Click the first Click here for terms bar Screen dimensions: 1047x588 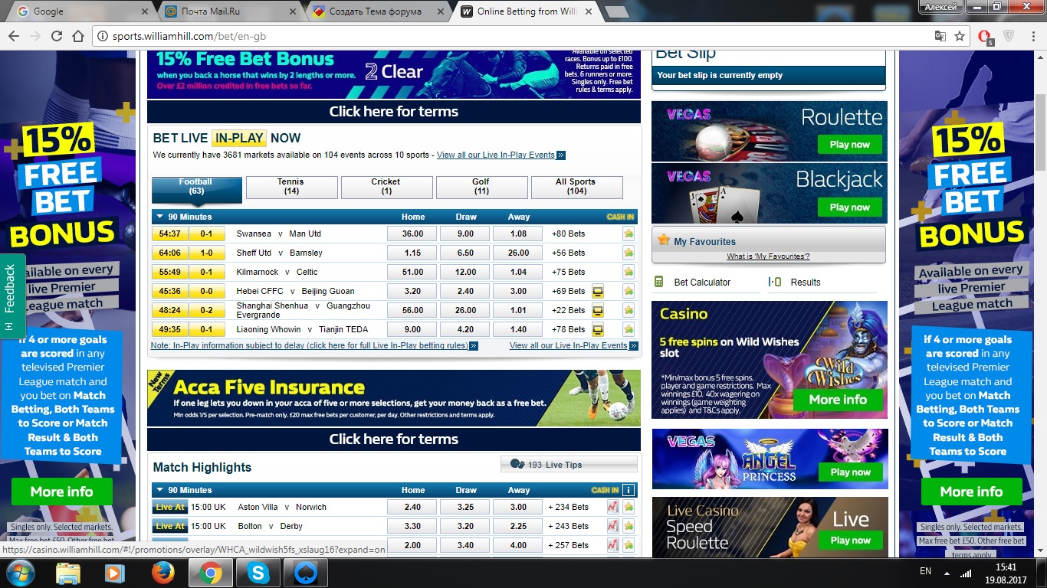tap(394, 111)
